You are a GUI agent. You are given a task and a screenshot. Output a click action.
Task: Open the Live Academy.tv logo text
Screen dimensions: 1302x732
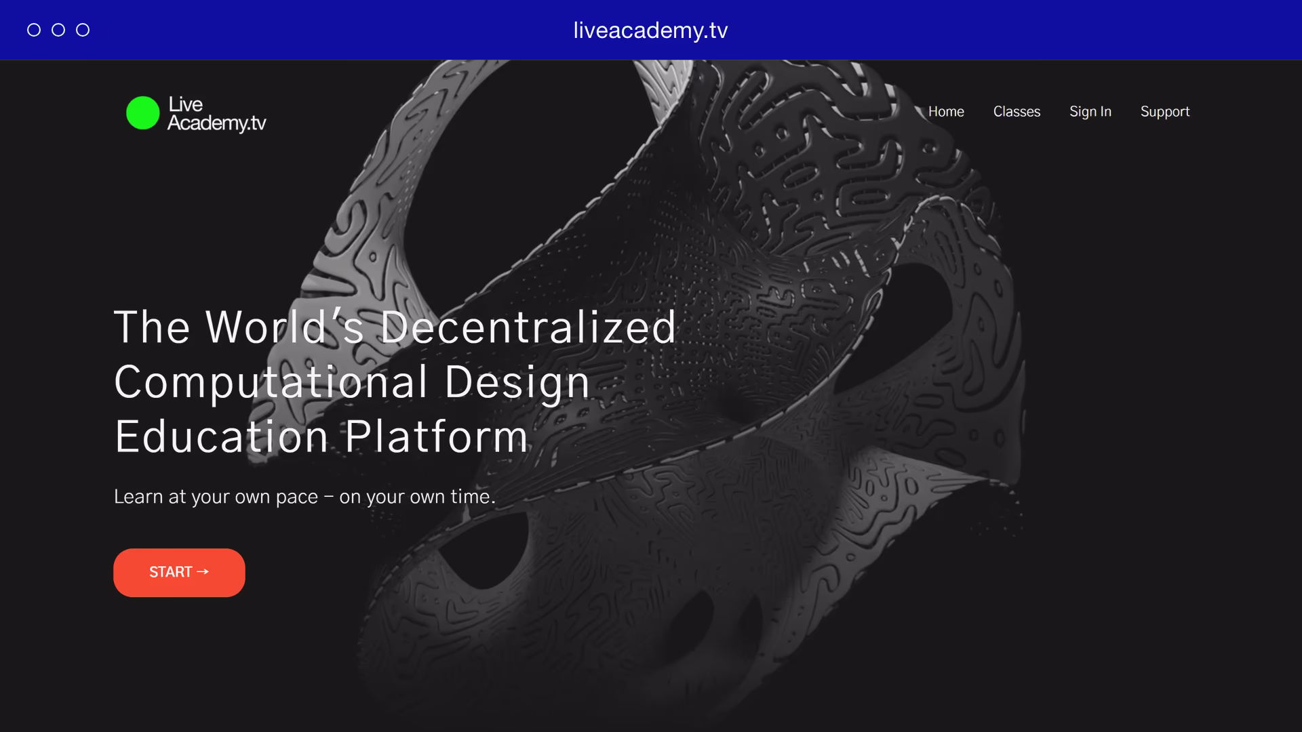click(217, 113)
